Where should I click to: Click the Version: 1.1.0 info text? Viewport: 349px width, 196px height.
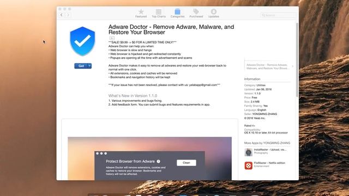pos(252,94)
